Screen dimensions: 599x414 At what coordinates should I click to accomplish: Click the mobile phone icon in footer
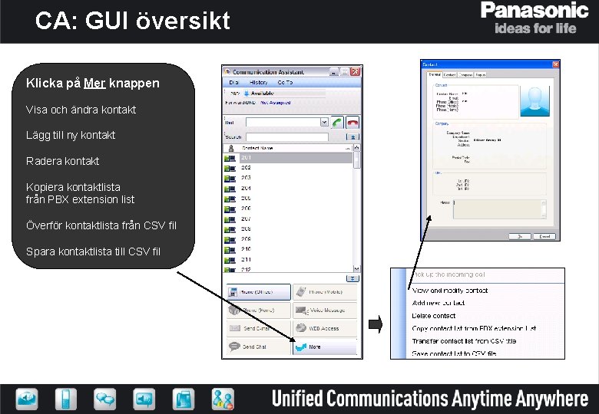click(66, 399)
